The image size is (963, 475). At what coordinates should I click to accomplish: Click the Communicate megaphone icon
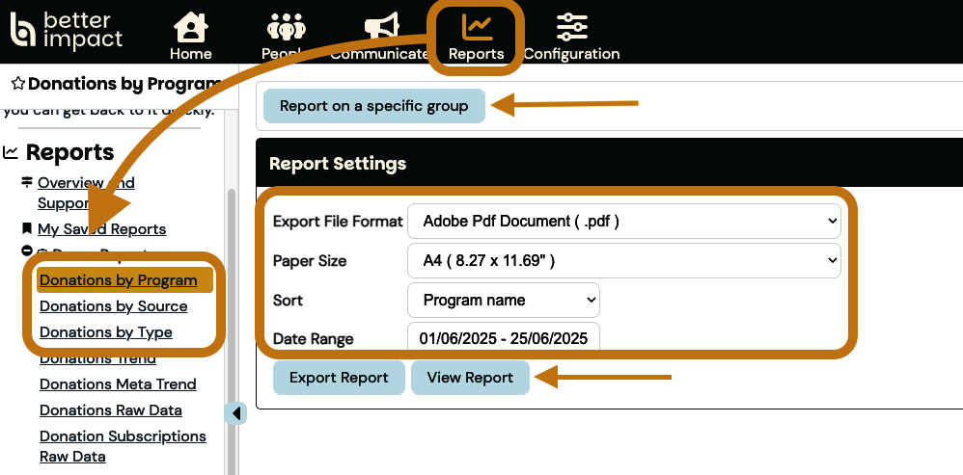coord(380,26)
